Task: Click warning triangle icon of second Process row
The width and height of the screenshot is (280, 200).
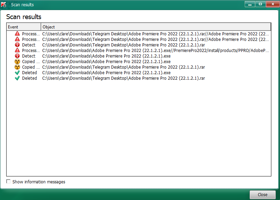Action: pyautogui.click(x=17, y=39)
